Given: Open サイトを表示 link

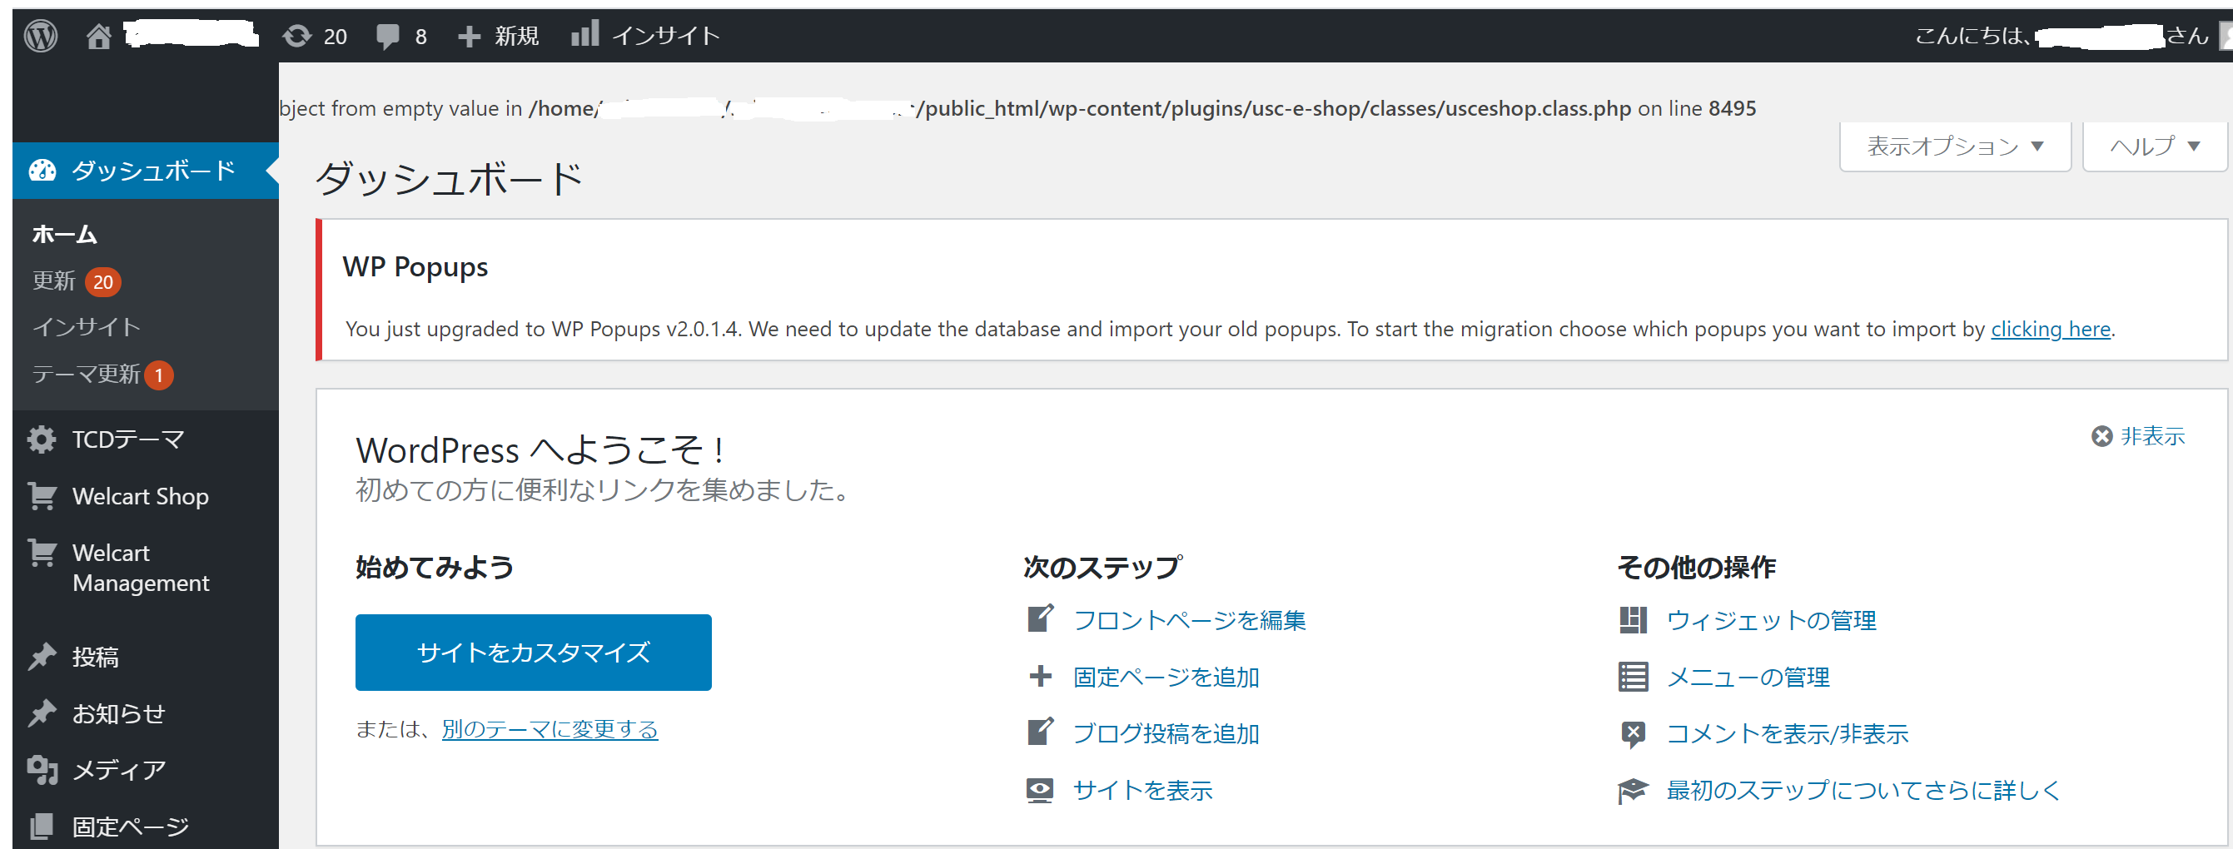Looking at the screenshot, I should coord(1142,790).
